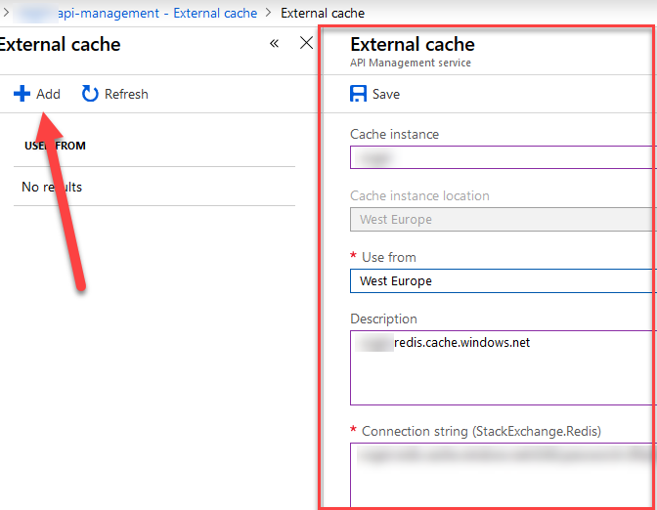Click the API Management service subtitle
657x510 pixels.
point(410,64)
